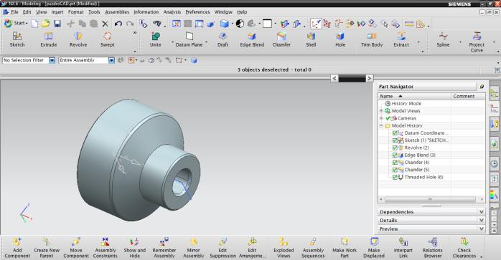This screenshot has width=501, height=260.
Task: Suppress Edge Blend (3) via its checkbox
Action: [395, 155]
